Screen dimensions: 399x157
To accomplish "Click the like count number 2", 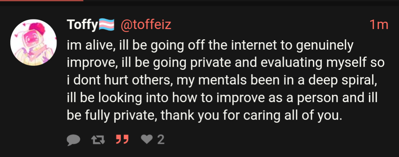I will pyautogui.click(x=160, y=139).
